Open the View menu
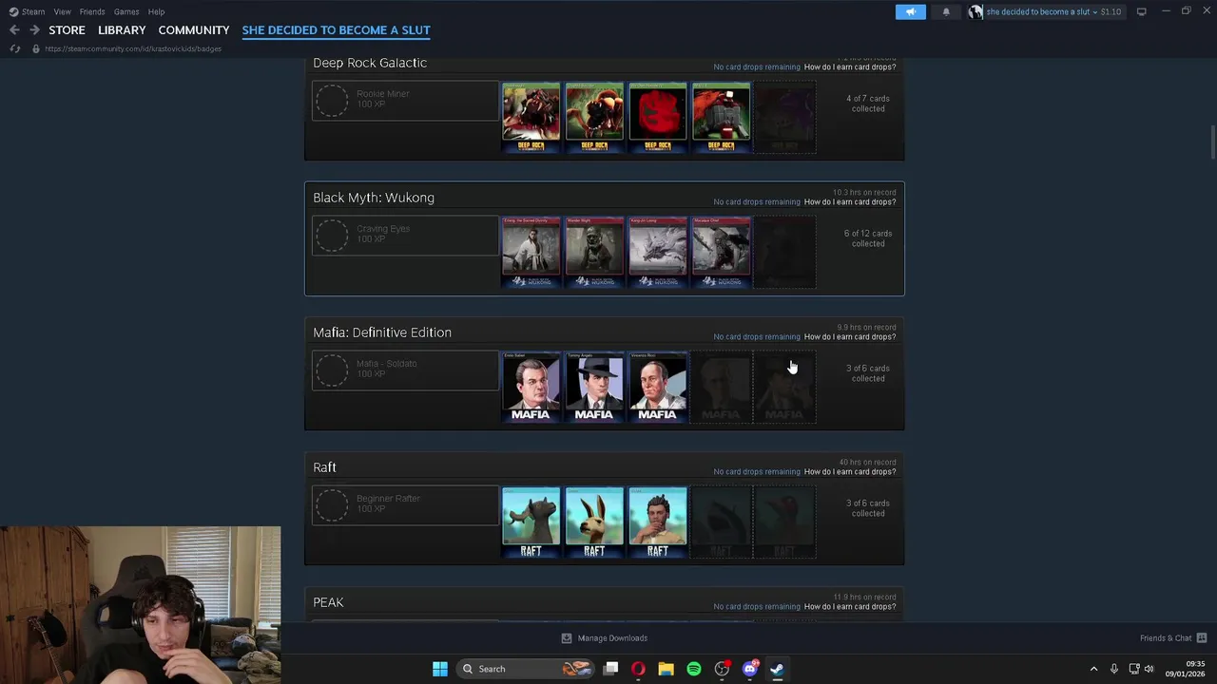1217x684 pixels. point(62,11)
